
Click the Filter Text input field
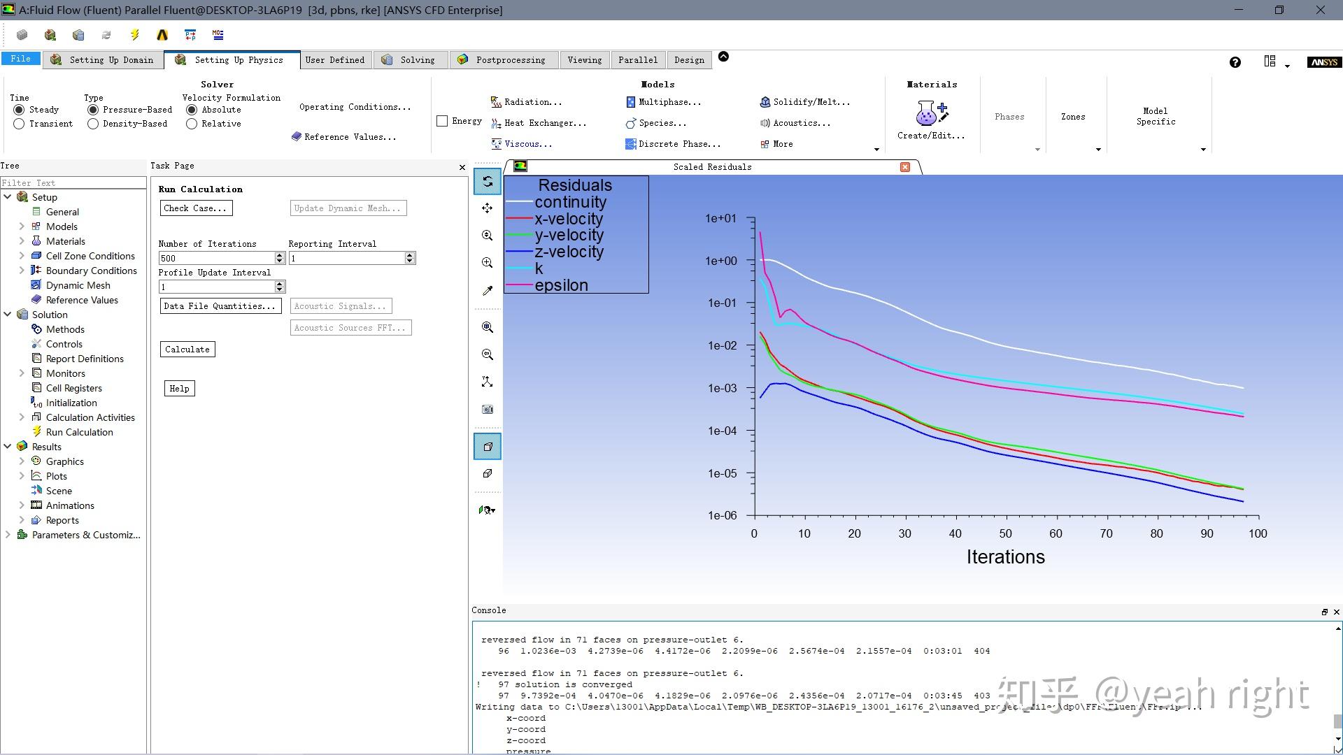(x=73, y=182)
